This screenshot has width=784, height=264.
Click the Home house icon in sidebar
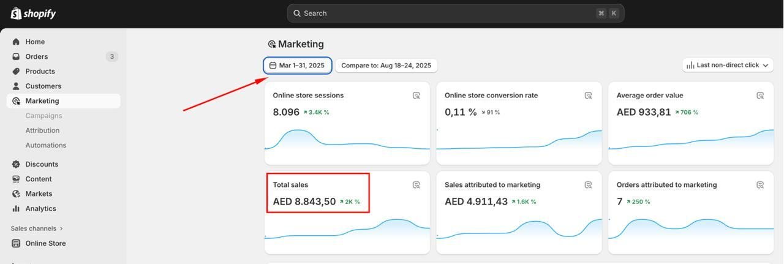(x=16, y=42)
